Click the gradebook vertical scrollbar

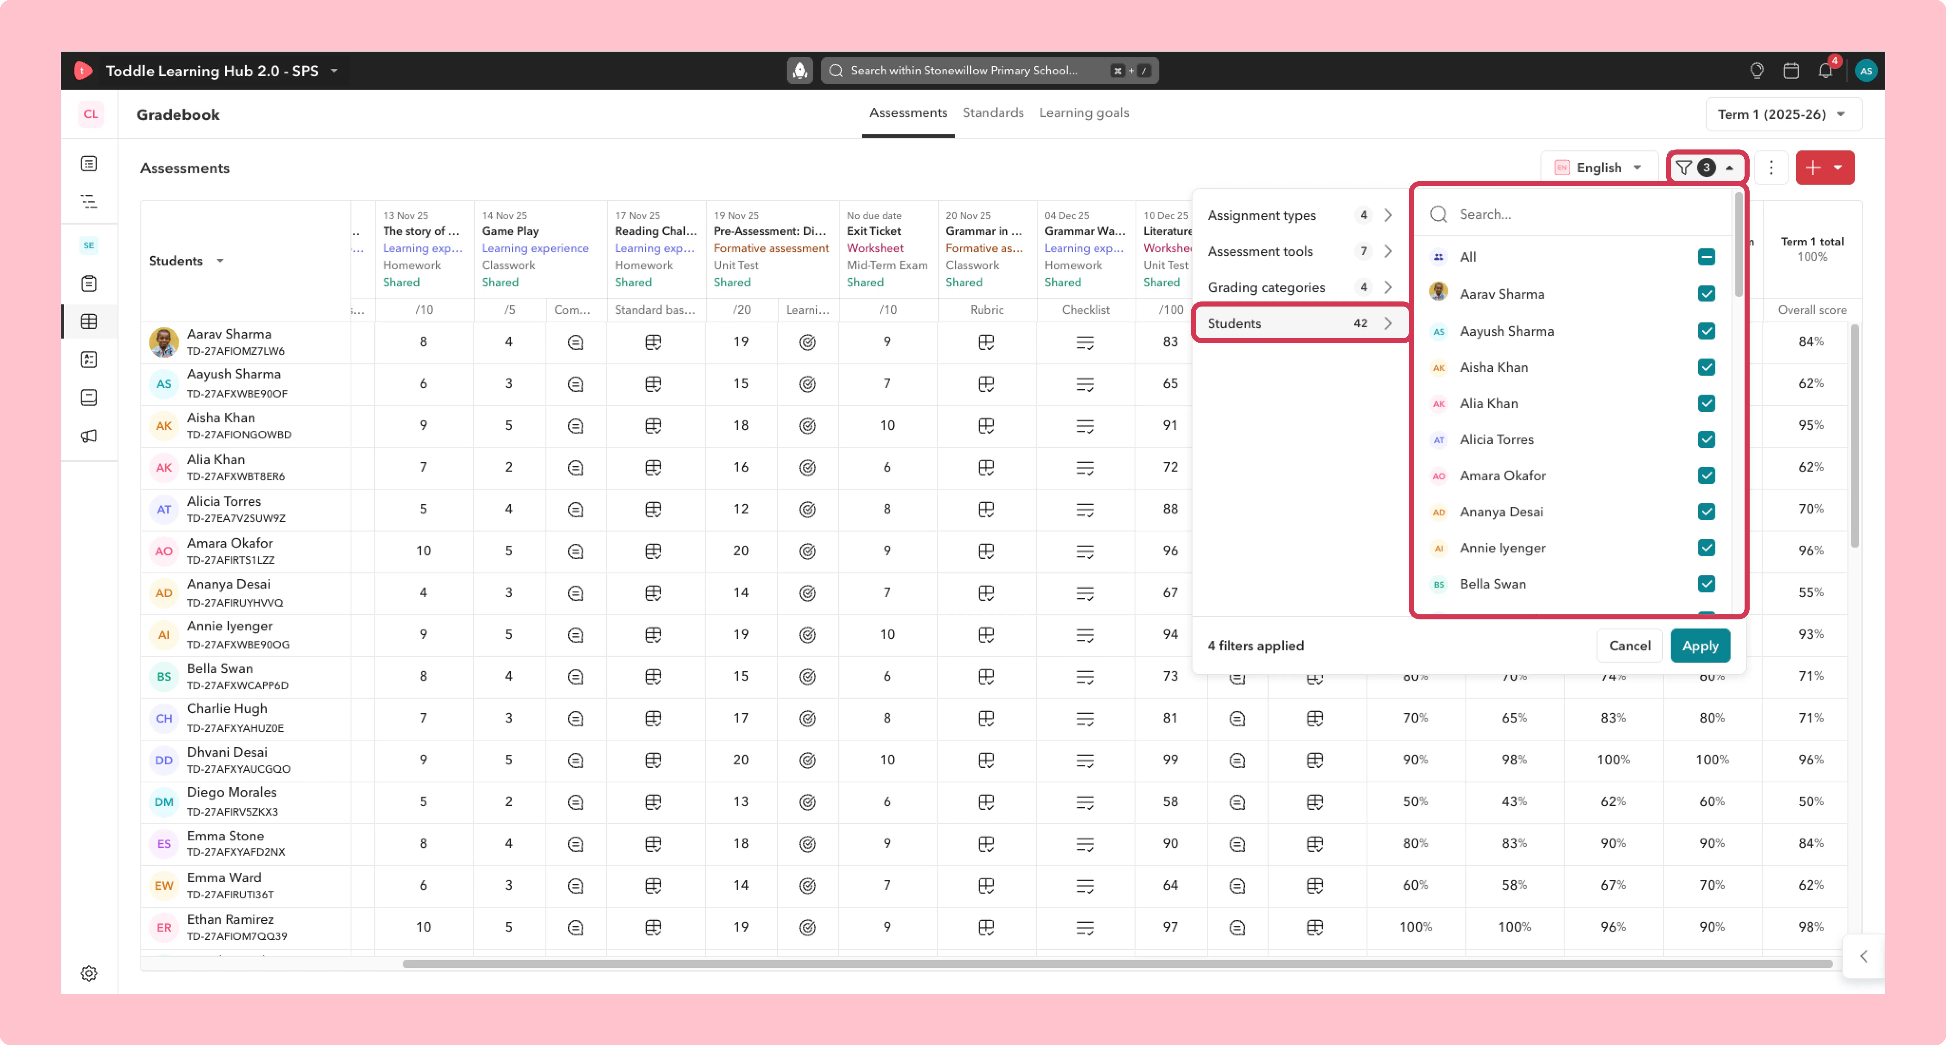pos(1854,436)
